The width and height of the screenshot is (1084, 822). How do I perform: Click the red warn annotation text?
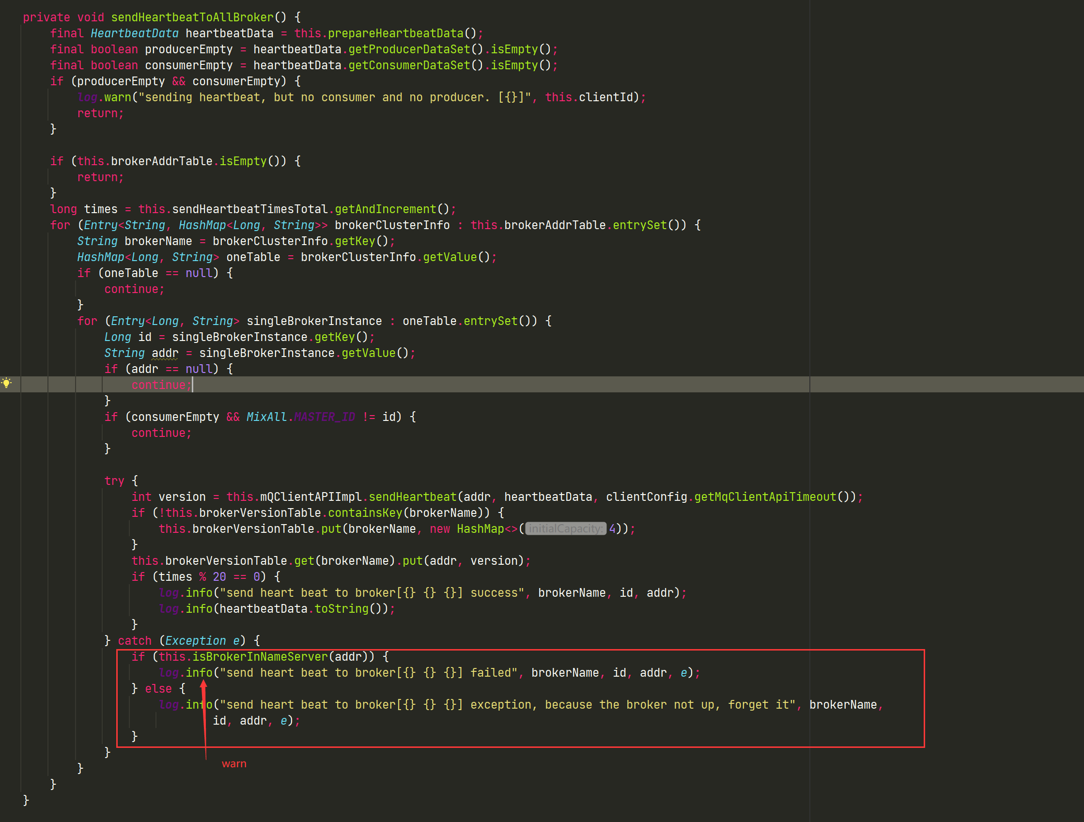click(234, 764)
